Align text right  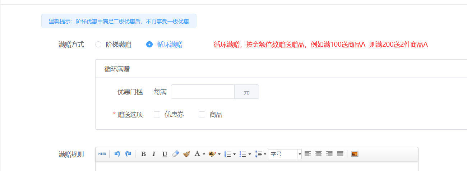tap(329, 154)
